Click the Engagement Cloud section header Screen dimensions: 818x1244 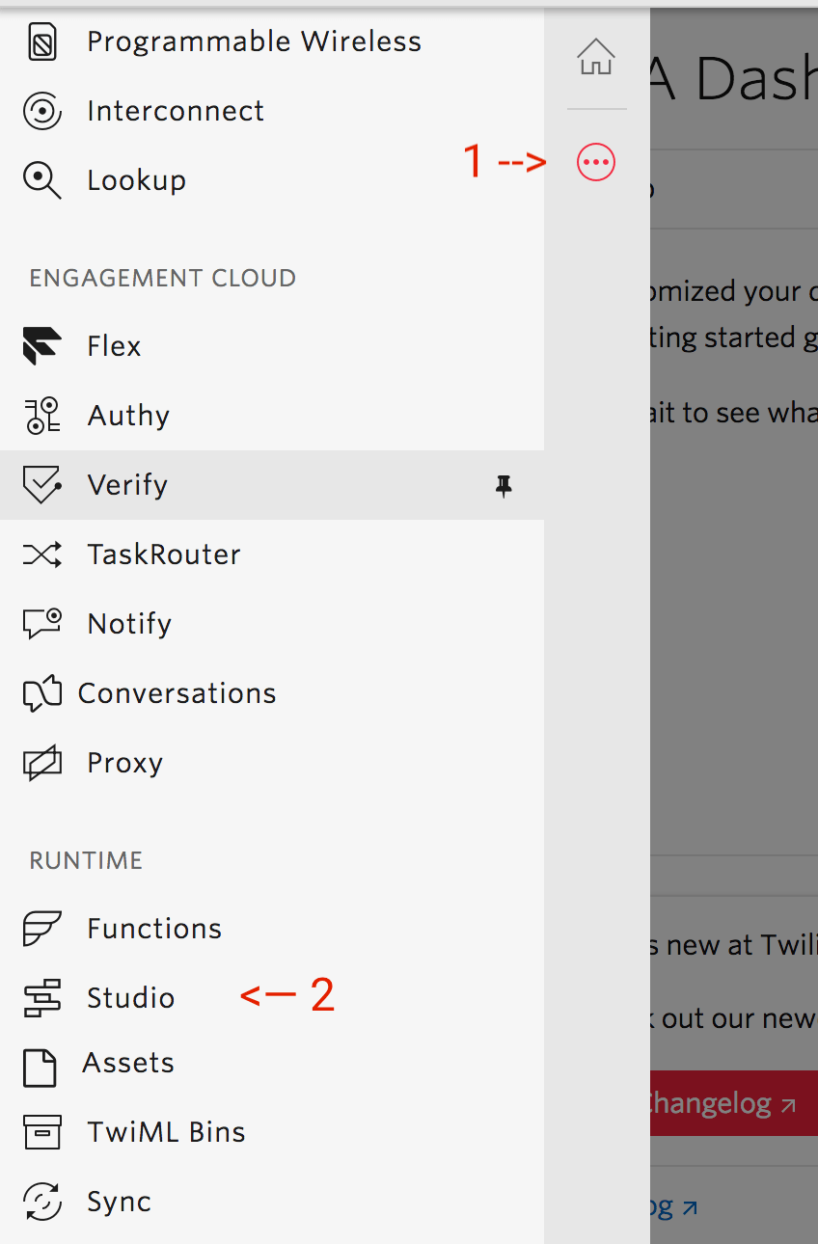(161, 278)
